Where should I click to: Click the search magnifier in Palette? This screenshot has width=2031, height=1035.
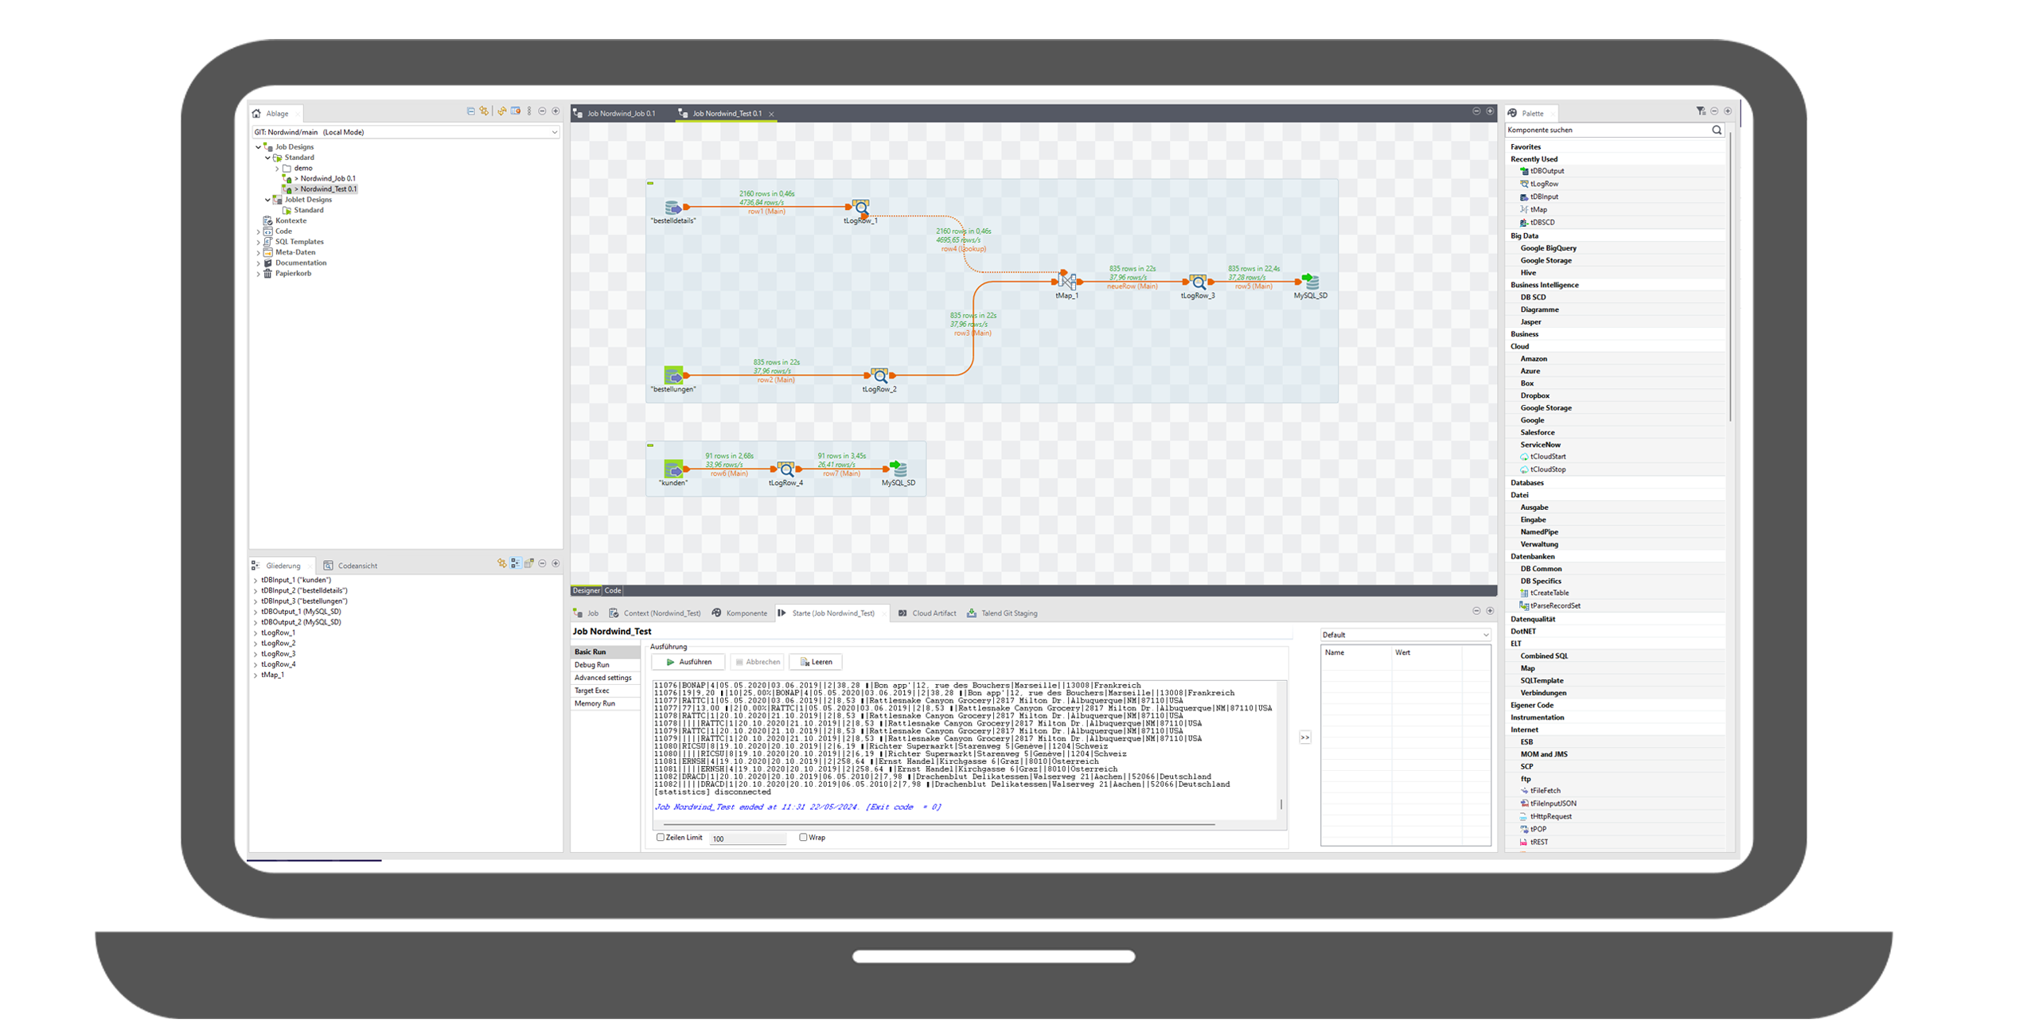pyautogui.click(x=1717, y=130)
